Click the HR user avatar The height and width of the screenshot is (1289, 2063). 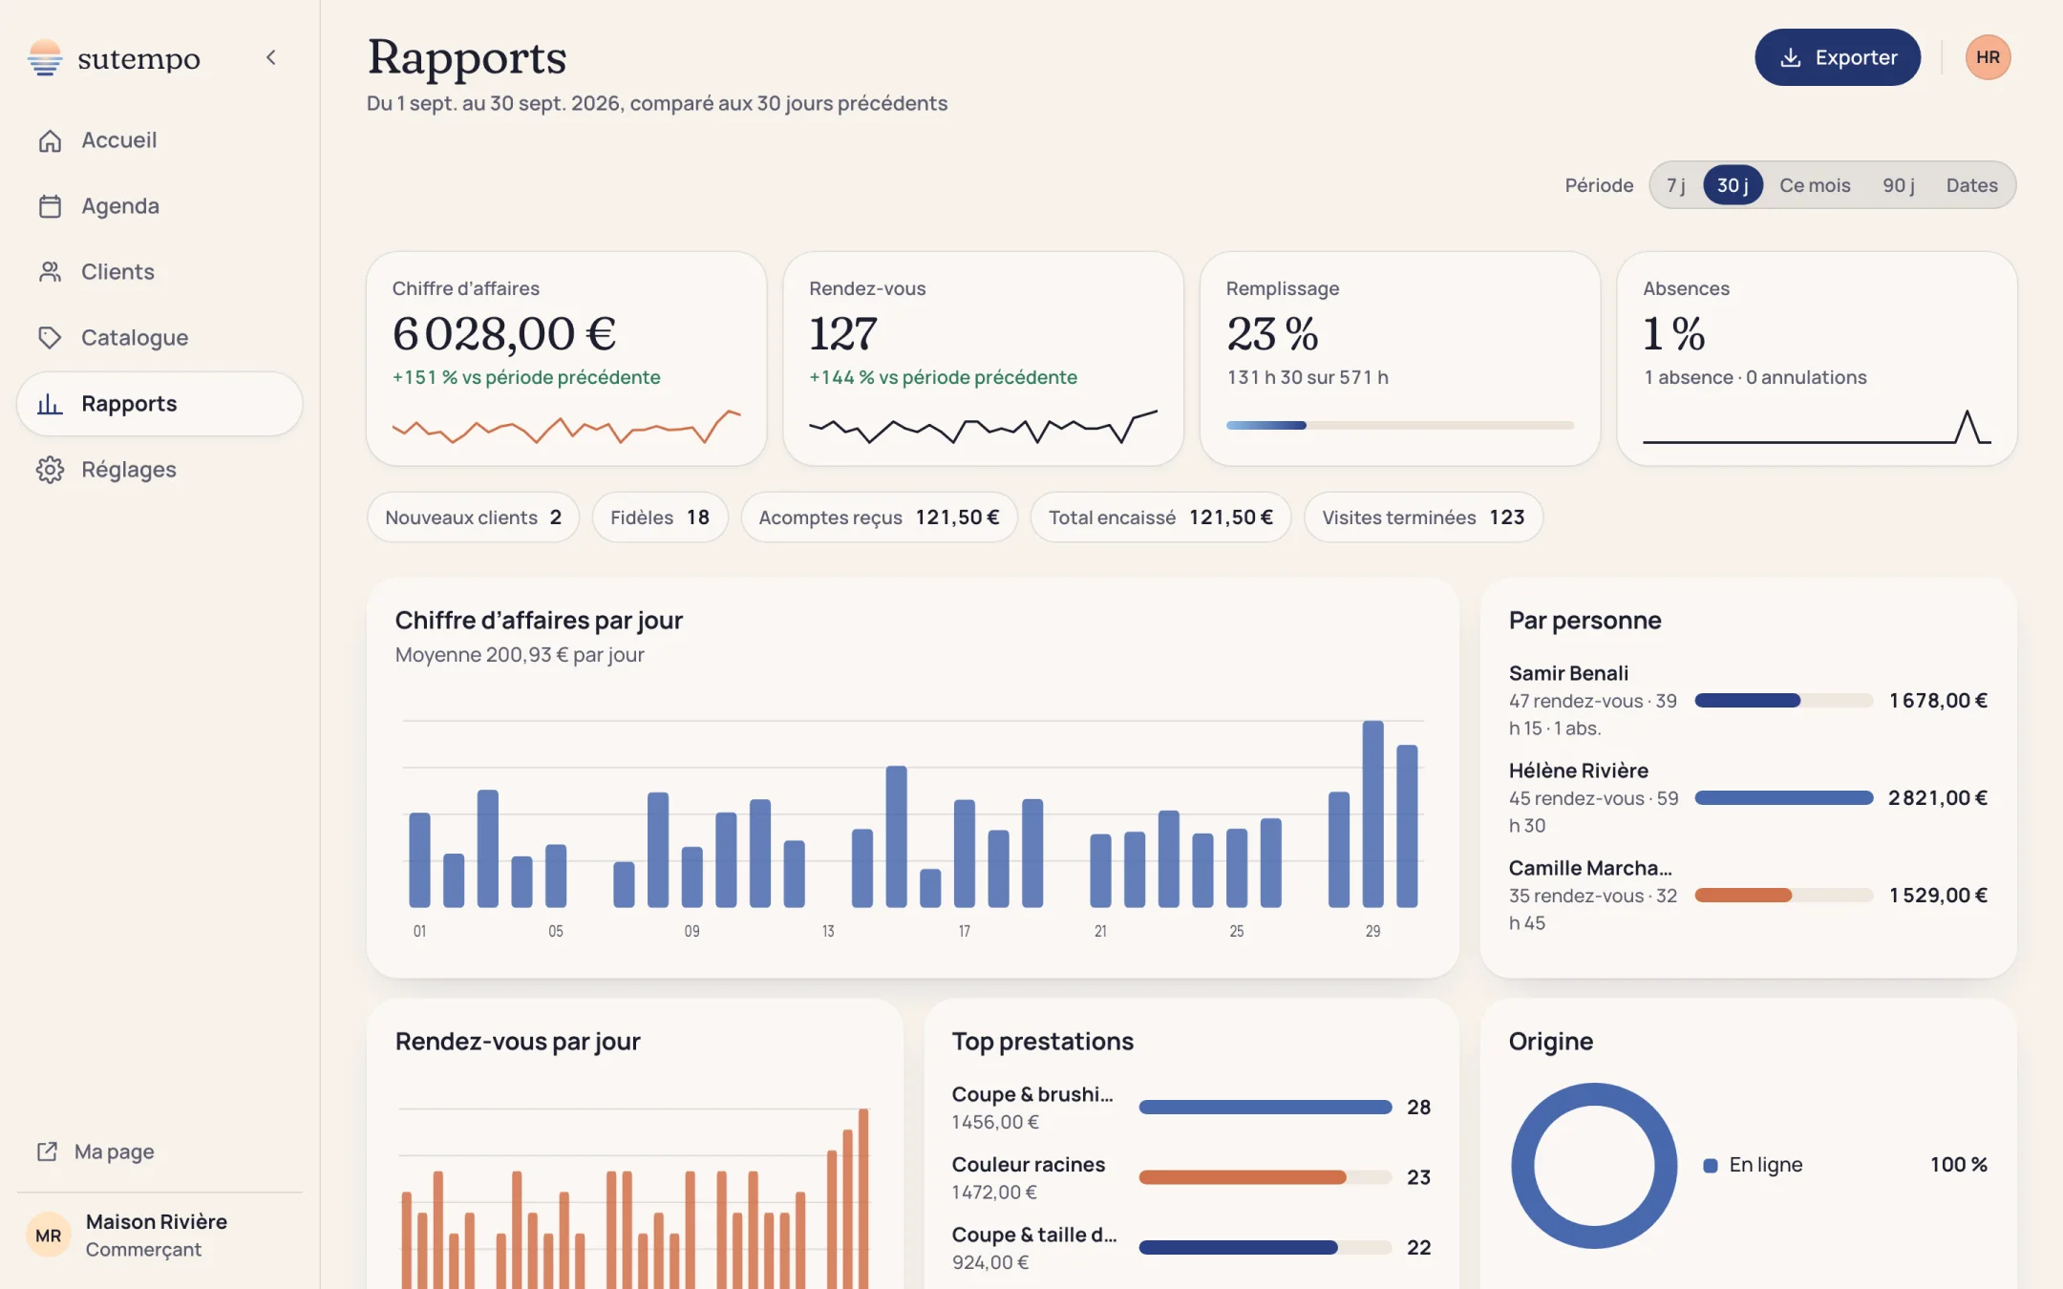[1988, 57]
